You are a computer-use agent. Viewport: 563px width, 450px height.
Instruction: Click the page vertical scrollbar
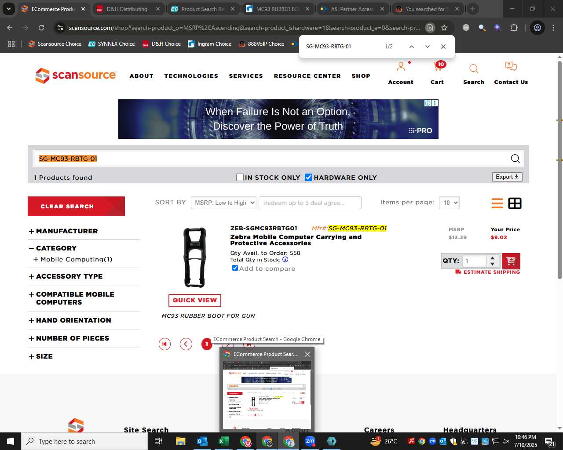pos(559,169)
